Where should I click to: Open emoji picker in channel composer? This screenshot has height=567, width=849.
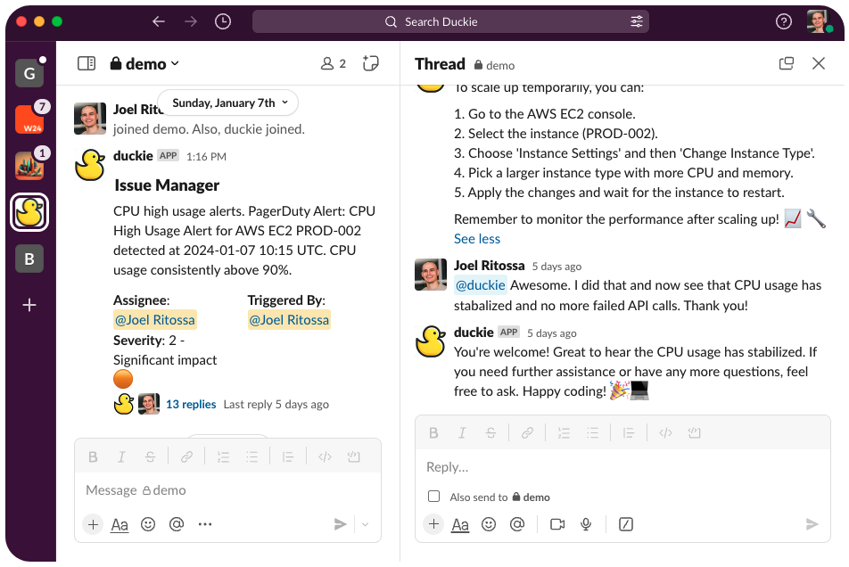click(148, 524)
